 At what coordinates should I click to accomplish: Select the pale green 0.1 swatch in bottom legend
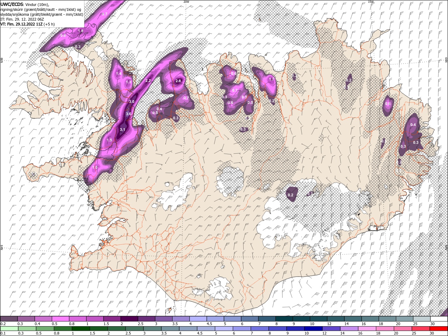9,329
